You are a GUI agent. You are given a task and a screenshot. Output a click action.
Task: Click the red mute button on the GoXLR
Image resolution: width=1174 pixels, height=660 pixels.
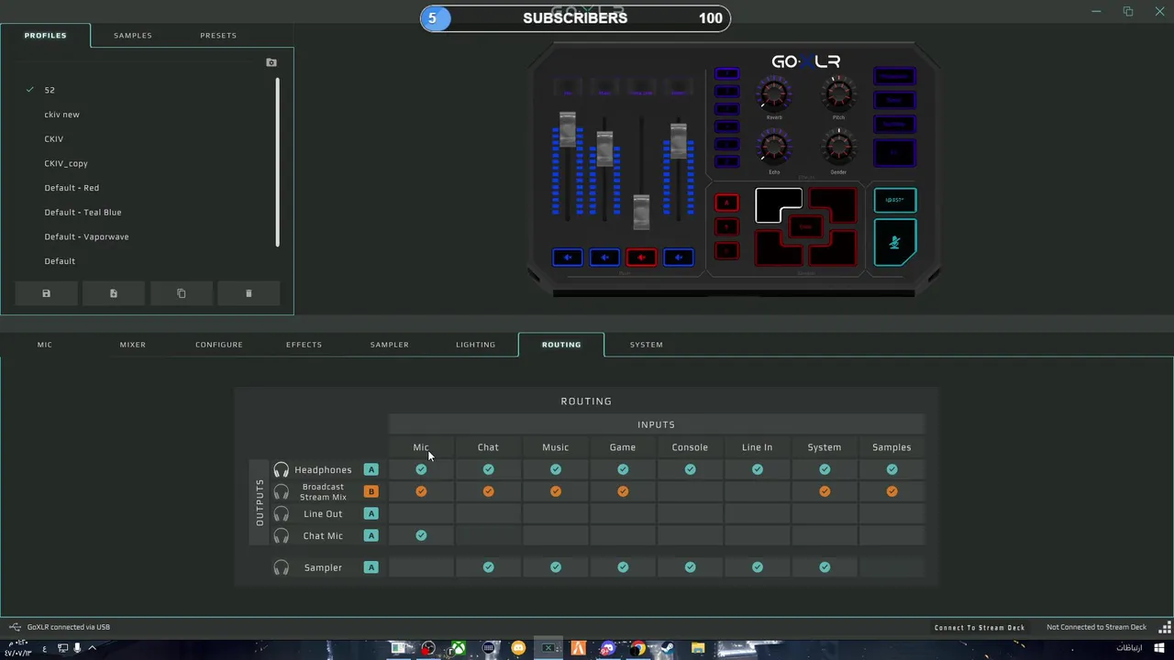point(641,258)
